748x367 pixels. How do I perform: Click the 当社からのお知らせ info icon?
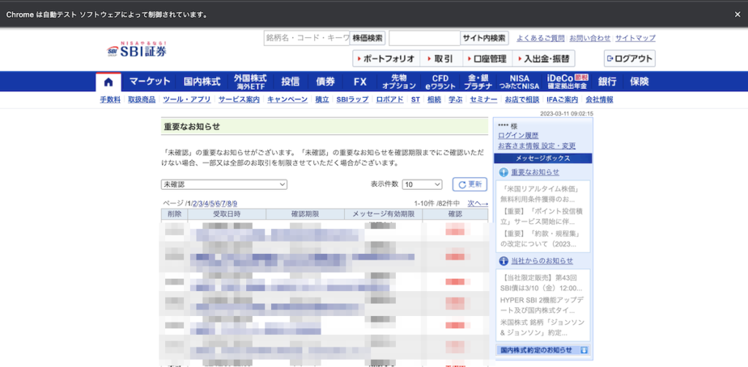pos(503,260)
